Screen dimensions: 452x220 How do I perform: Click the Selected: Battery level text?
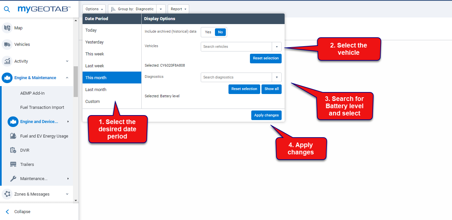[x=162, y=96]
